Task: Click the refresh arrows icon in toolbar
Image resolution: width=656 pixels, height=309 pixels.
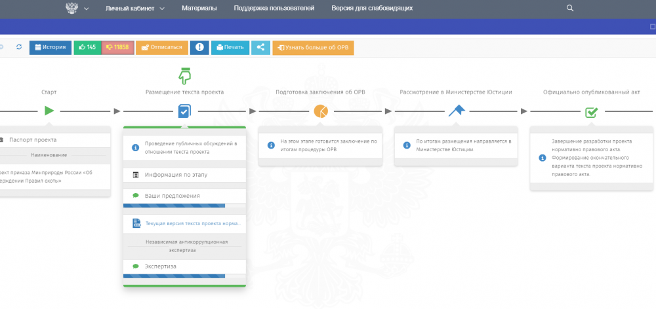Action: coord(19,47)
